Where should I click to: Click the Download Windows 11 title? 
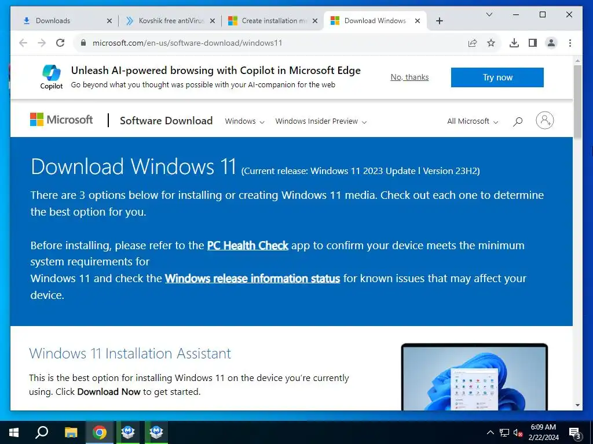[x=134, y=166]
